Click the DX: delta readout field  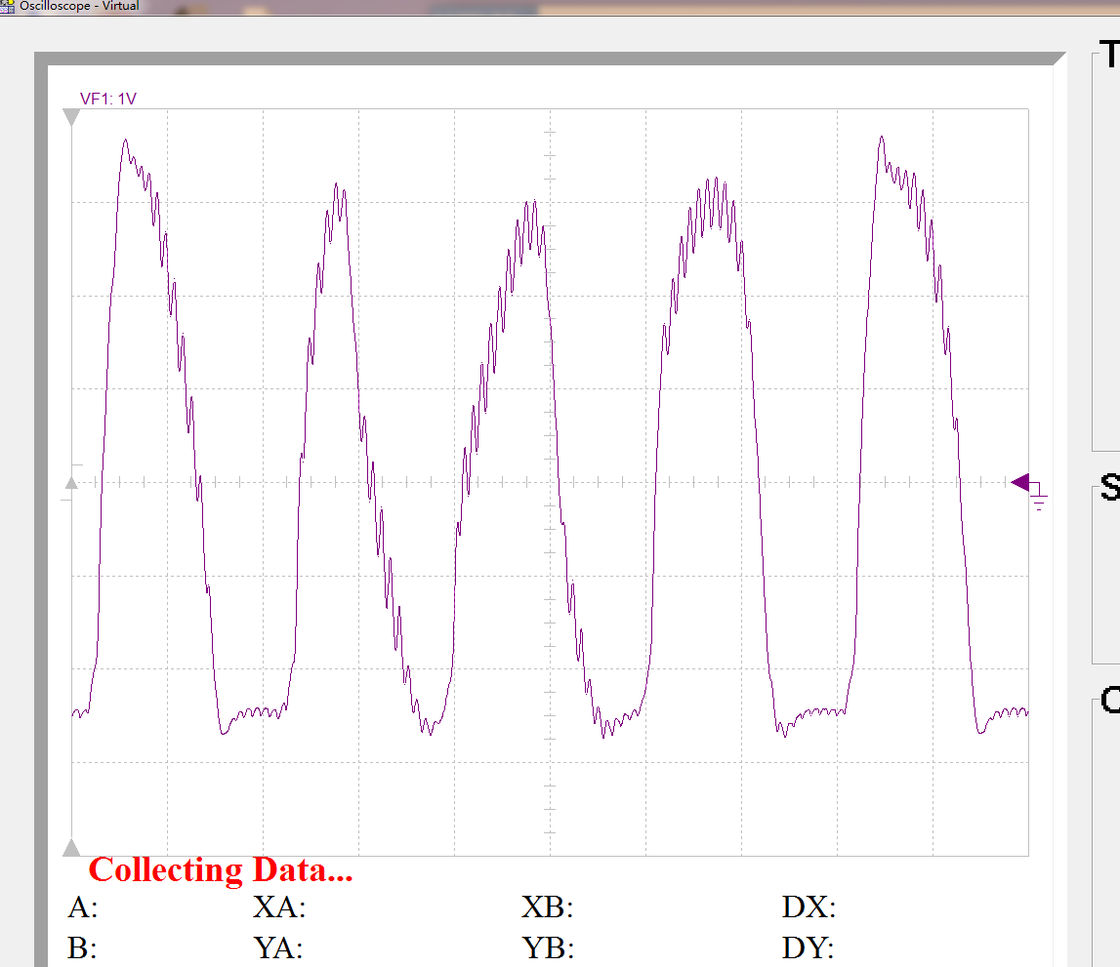(x=809, y=907)
